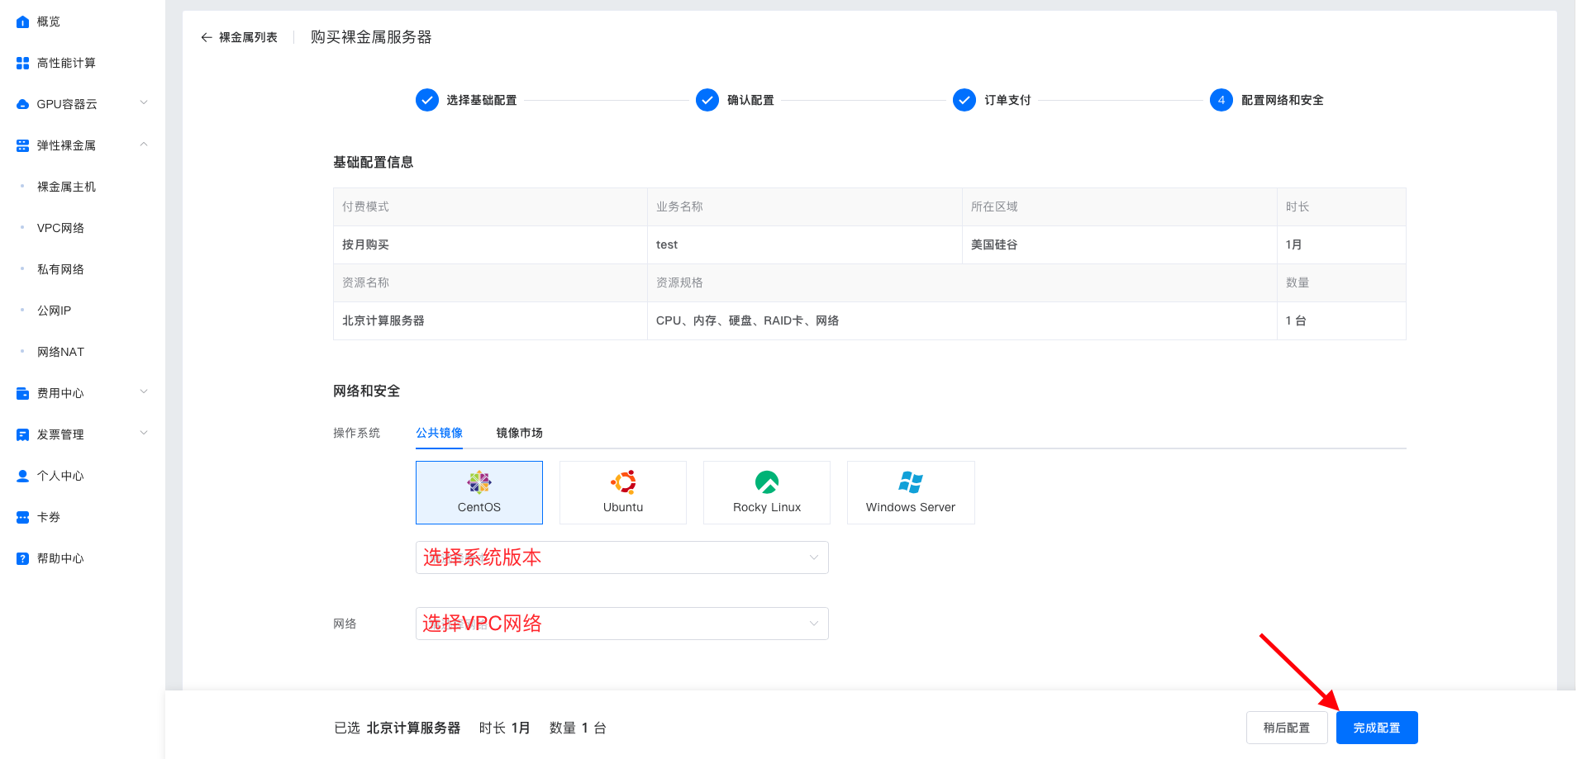Click the 概览 home icon in sidebar
The width and height of the screenshot is (1576, 759).
pyautogui.click(x=22, y=21)
